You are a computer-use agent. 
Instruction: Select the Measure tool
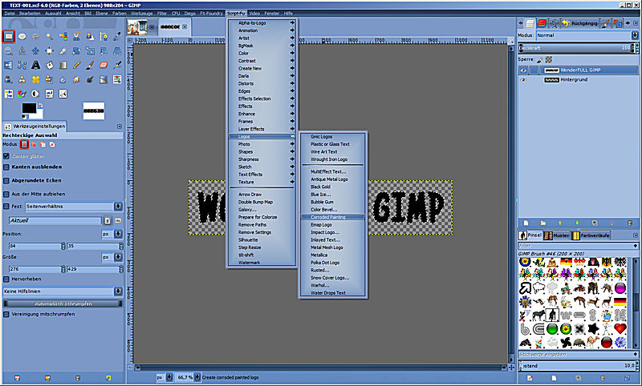point(22,51)
